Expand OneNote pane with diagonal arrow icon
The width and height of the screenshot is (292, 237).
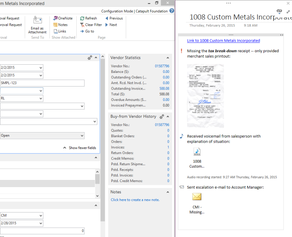288,12
